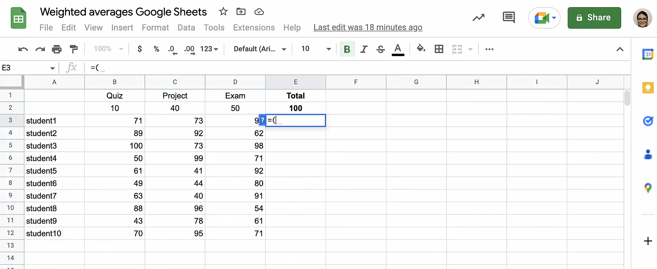Get add-ons with plus icon
Screen dimensions: 657x269
[648, 241]
